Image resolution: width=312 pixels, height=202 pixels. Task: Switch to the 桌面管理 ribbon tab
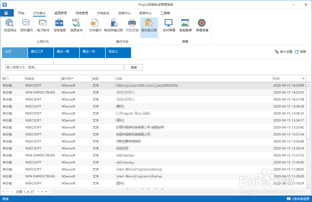pyautogui.click(x=61, y=13)
